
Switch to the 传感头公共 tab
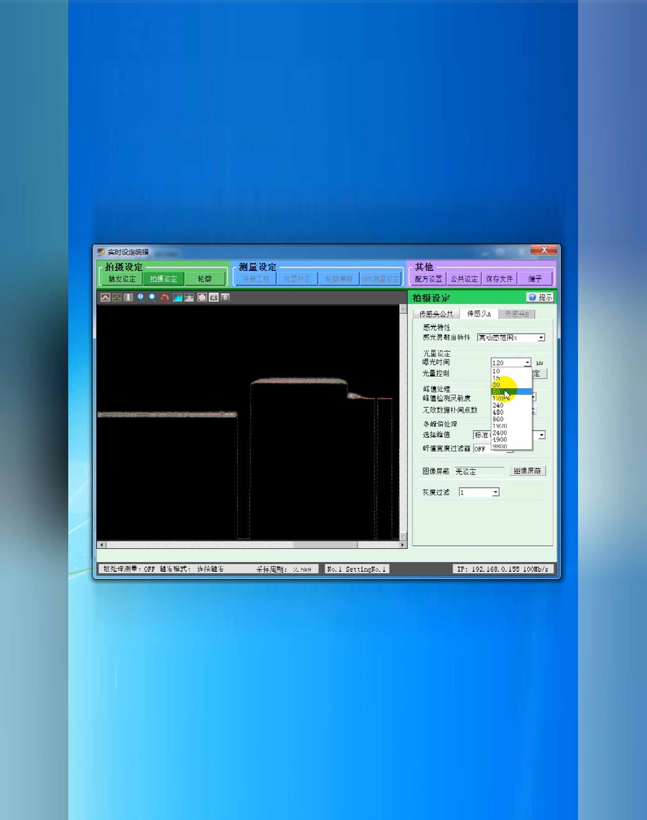point(436,314)
